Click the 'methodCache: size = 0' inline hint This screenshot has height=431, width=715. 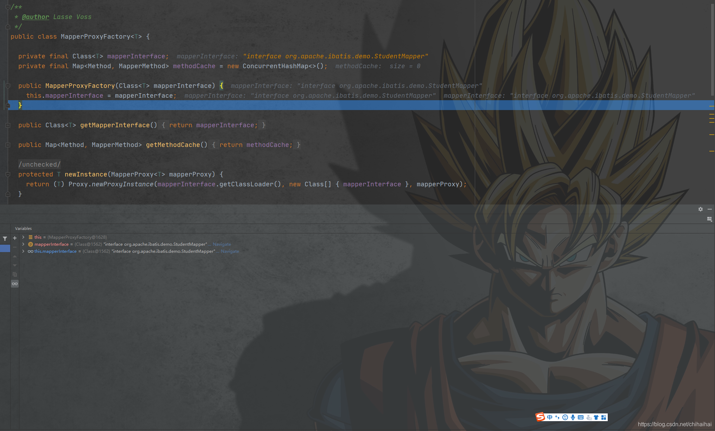pos(378,66)
